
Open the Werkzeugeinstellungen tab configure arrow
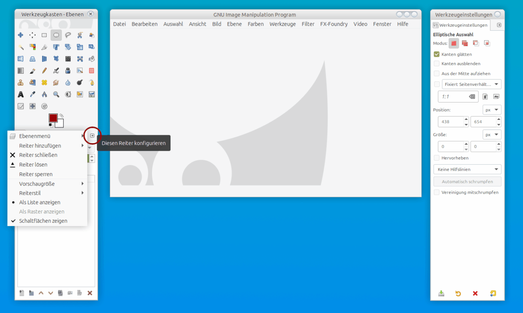pos(498,25)
